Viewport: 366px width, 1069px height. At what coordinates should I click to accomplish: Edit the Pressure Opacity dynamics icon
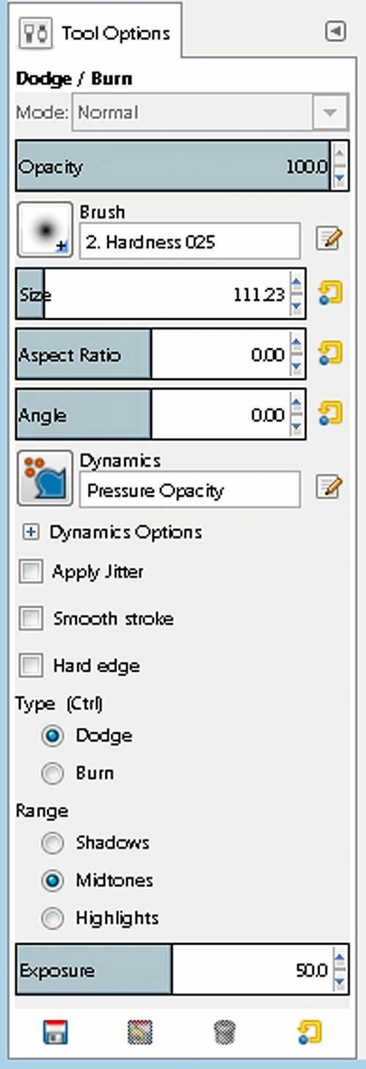pyautogui.click(x=329, y=486)
